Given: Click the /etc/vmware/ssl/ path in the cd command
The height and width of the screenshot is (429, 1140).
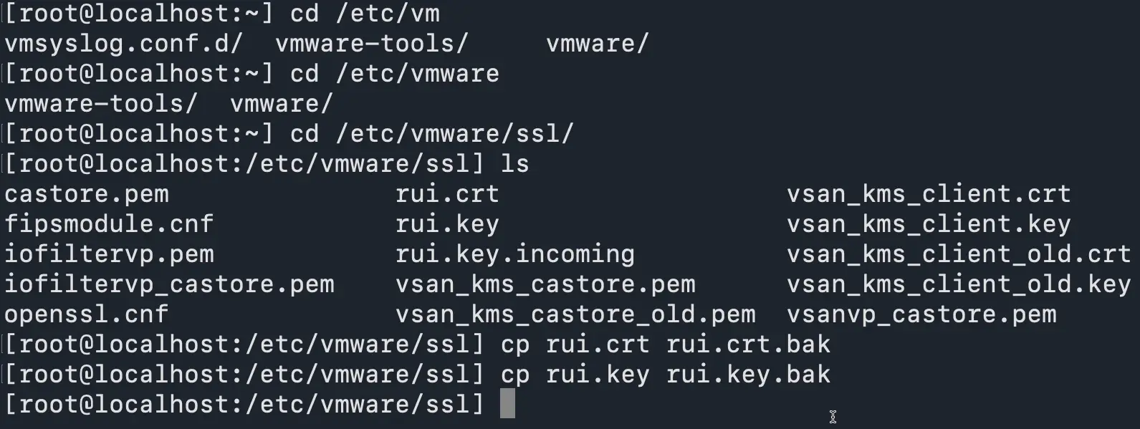Looking at the screenshot, I should tap(455, 134).
